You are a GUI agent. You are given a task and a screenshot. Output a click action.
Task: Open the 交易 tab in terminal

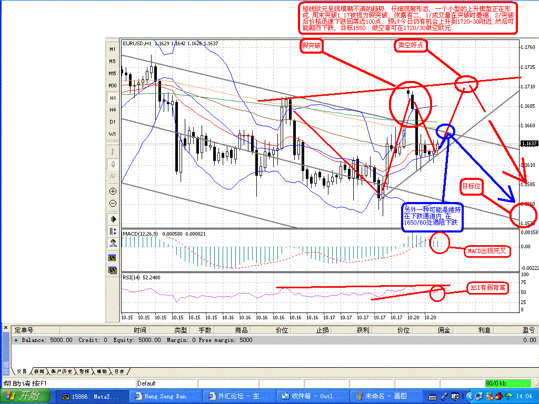(x=22, y=371)
